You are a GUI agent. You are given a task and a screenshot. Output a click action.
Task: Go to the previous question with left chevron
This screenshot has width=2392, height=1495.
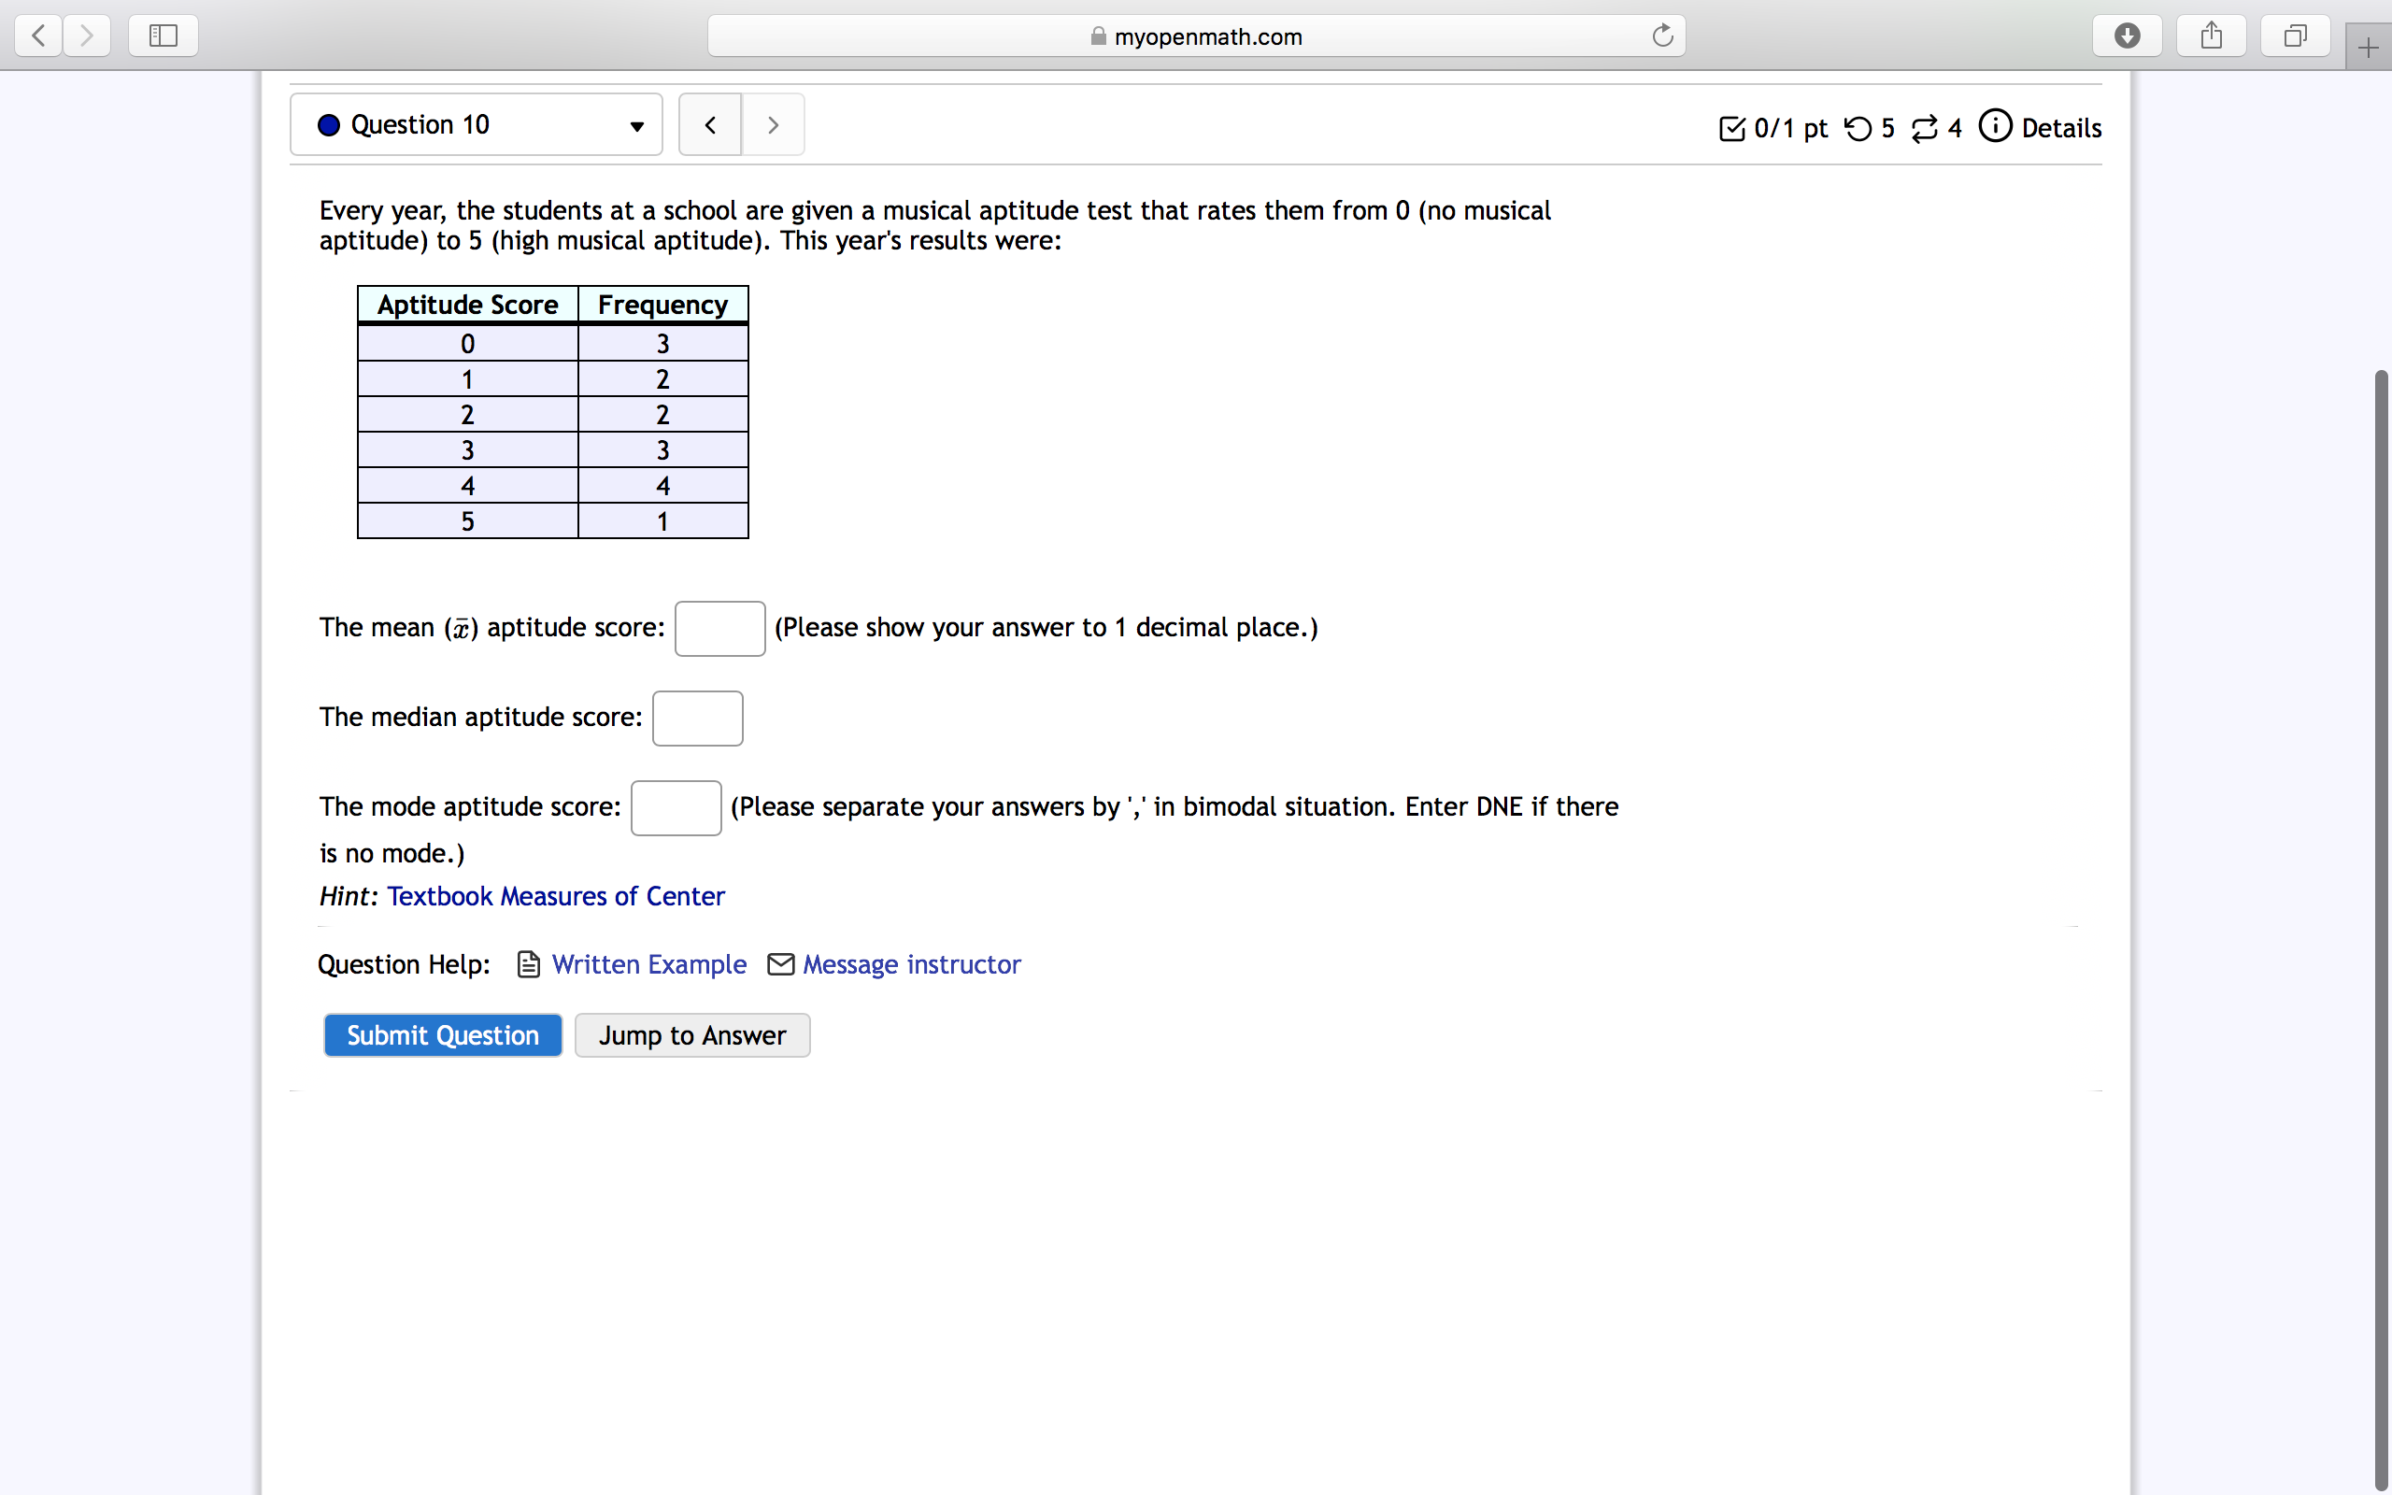point(710,123)
